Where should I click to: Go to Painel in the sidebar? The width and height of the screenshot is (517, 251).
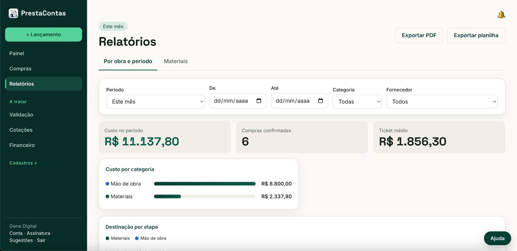click(44, 53)
